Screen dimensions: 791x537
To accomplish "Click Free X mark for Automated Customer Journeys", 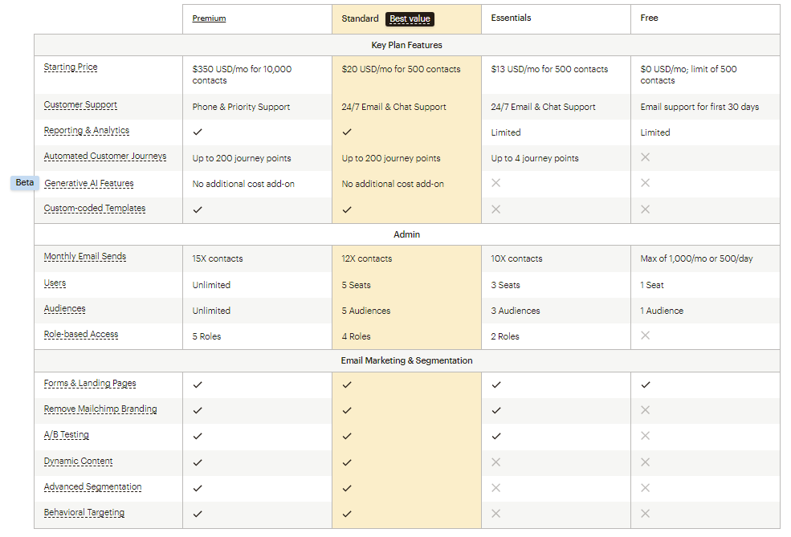I will (x=645, y=157).
